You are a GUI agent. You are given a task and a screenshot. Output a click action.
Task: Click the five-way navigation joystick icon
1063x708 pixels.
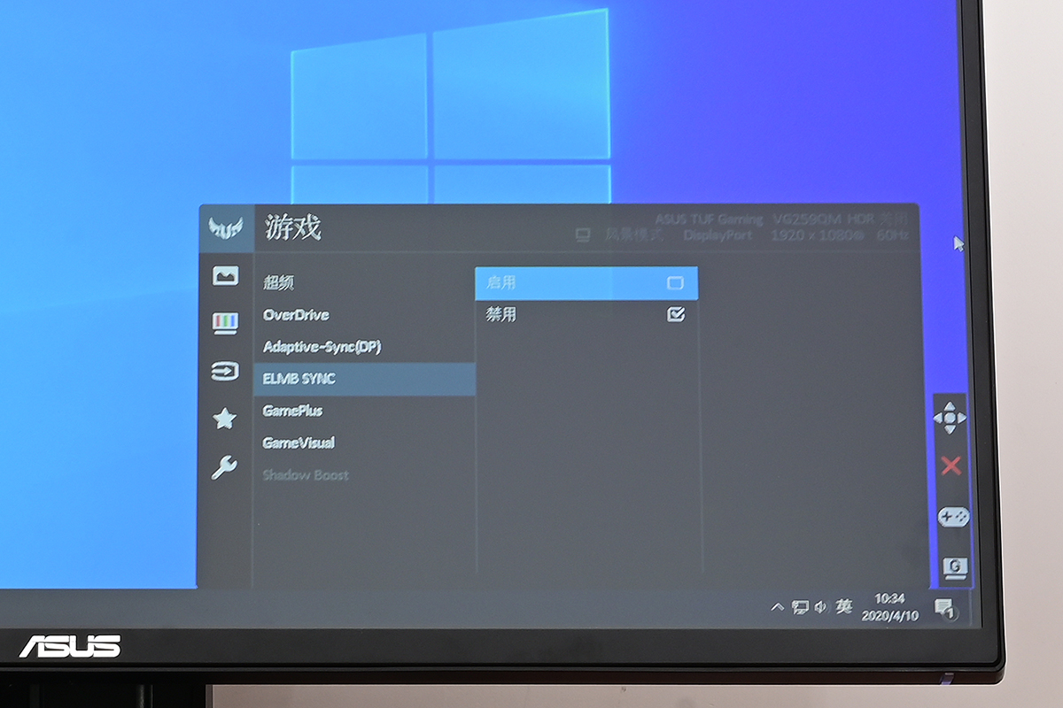click(950, 417)
